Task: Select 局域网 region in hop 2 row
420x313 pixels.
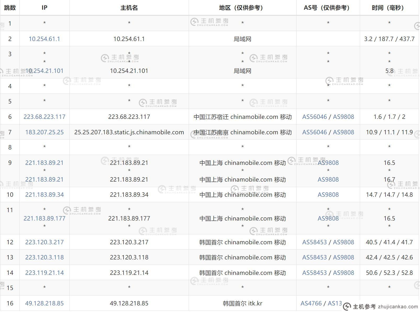Action: pos(242,39)
